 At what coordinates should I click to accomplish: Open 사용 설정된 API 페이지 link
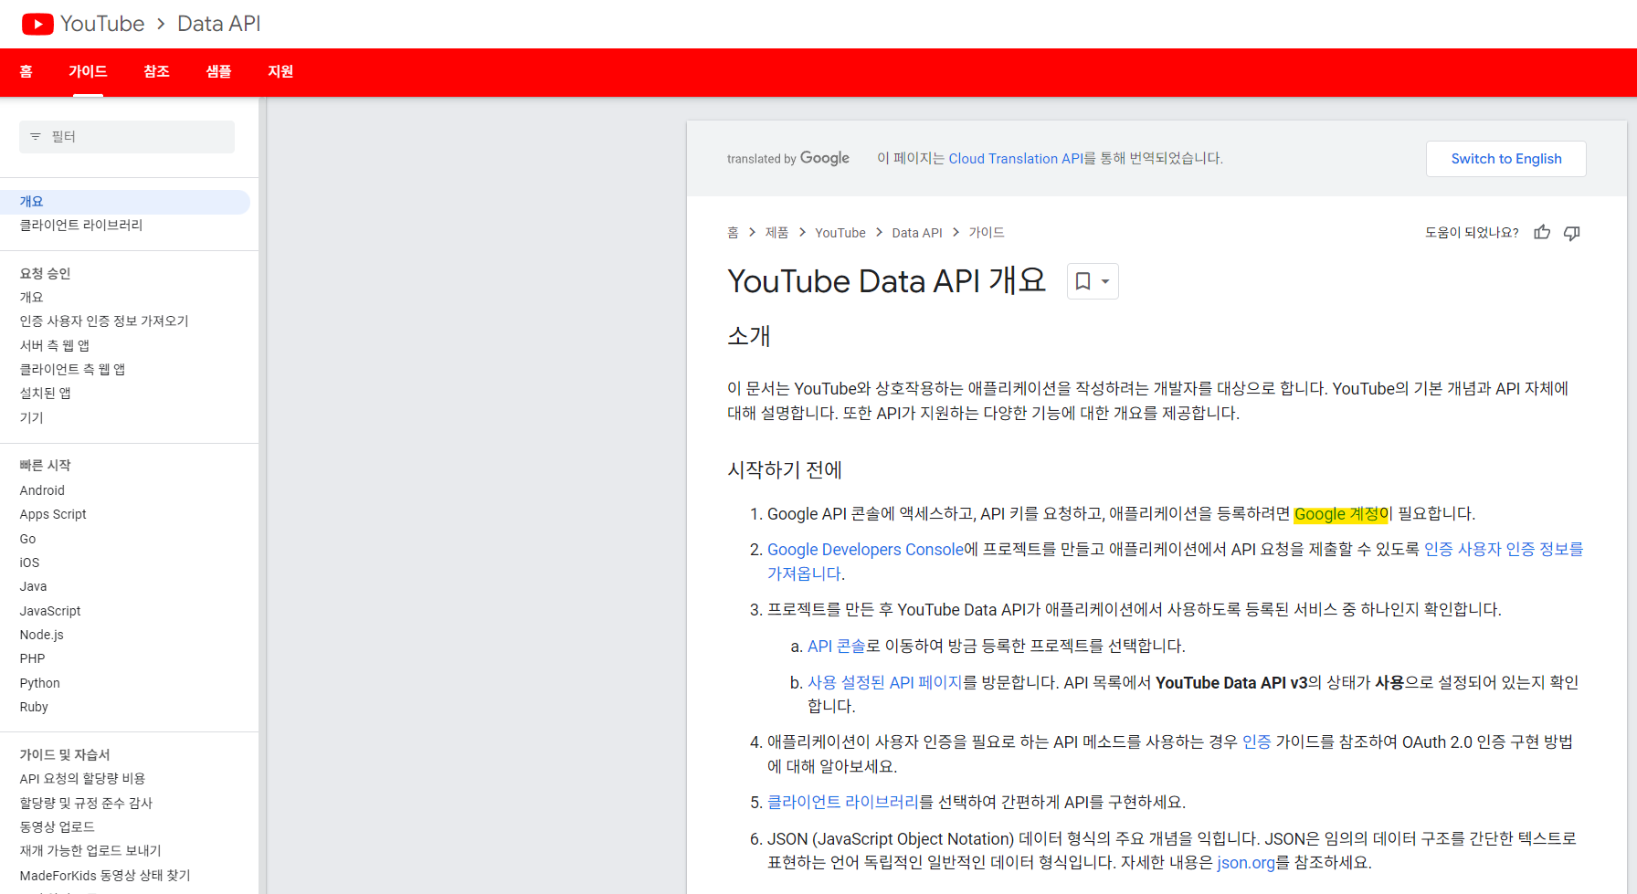(x=884, y=683)
